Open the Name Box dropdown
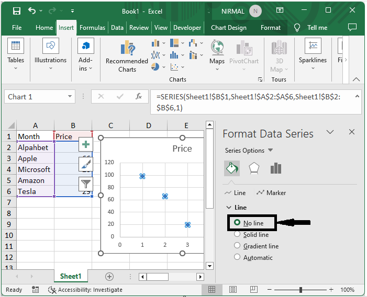This screenshot has width=367, height=297. coord(70,97)
